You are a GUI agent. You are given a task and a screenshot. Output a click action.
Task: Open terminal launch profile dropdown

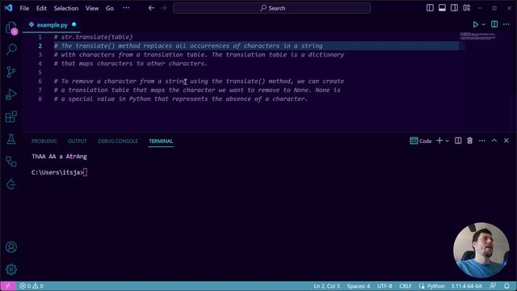tap(447, 141)
